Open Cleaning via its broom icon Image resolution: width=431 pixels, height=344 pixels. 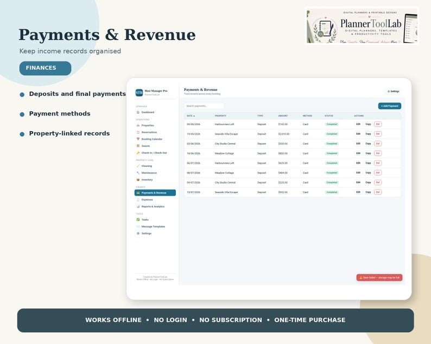point(138,166)
